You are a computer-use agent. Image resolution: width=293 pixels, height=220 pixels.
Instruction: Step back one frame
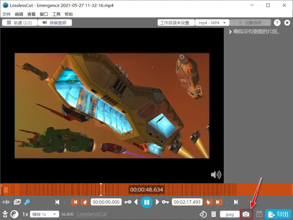(x=136, y=202)
